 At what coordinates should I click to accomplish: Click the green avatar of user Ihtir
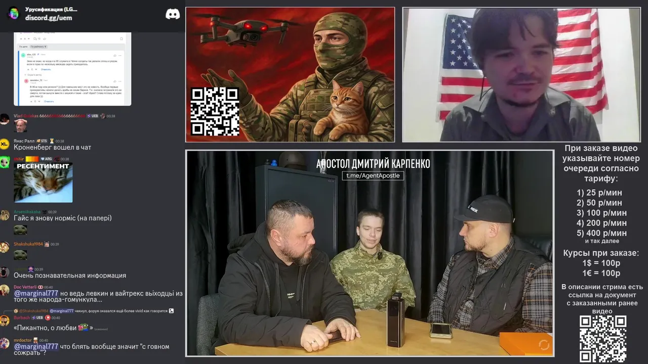[x=5, y=162]
